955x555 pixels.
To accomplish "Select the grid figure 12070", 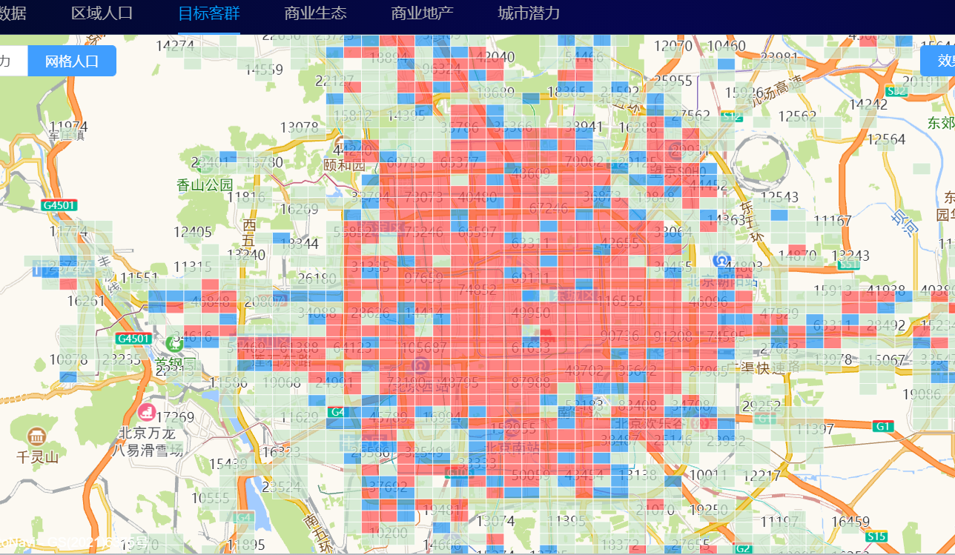I will (673, 46).
